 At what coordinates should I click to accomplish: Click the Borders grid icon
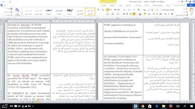108,14
